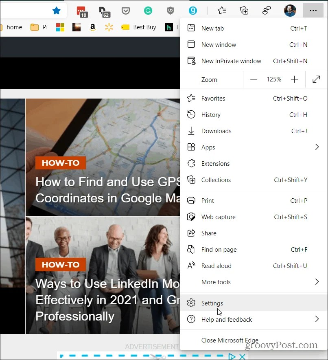The image size is (328, 360).
Task: Increase zoom with the plus control
Action: point(294,79)
